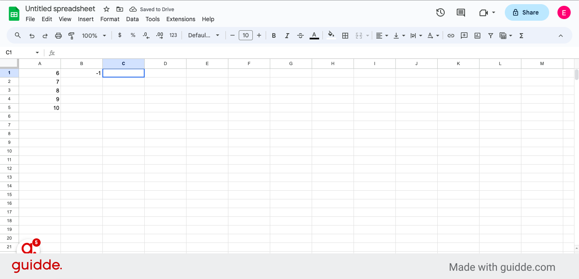Open the font dropdown
Image resolution: width=579 pixels, height=279 pixels.
pyautogui.click(x=203, y=35)
